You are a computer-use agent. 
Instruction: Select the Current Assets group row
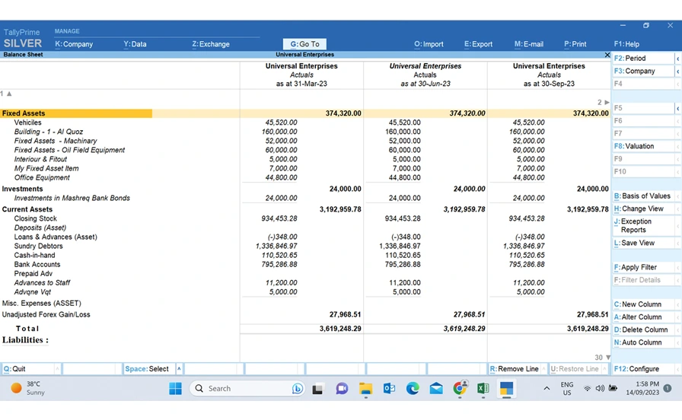(x=304, y=209)
